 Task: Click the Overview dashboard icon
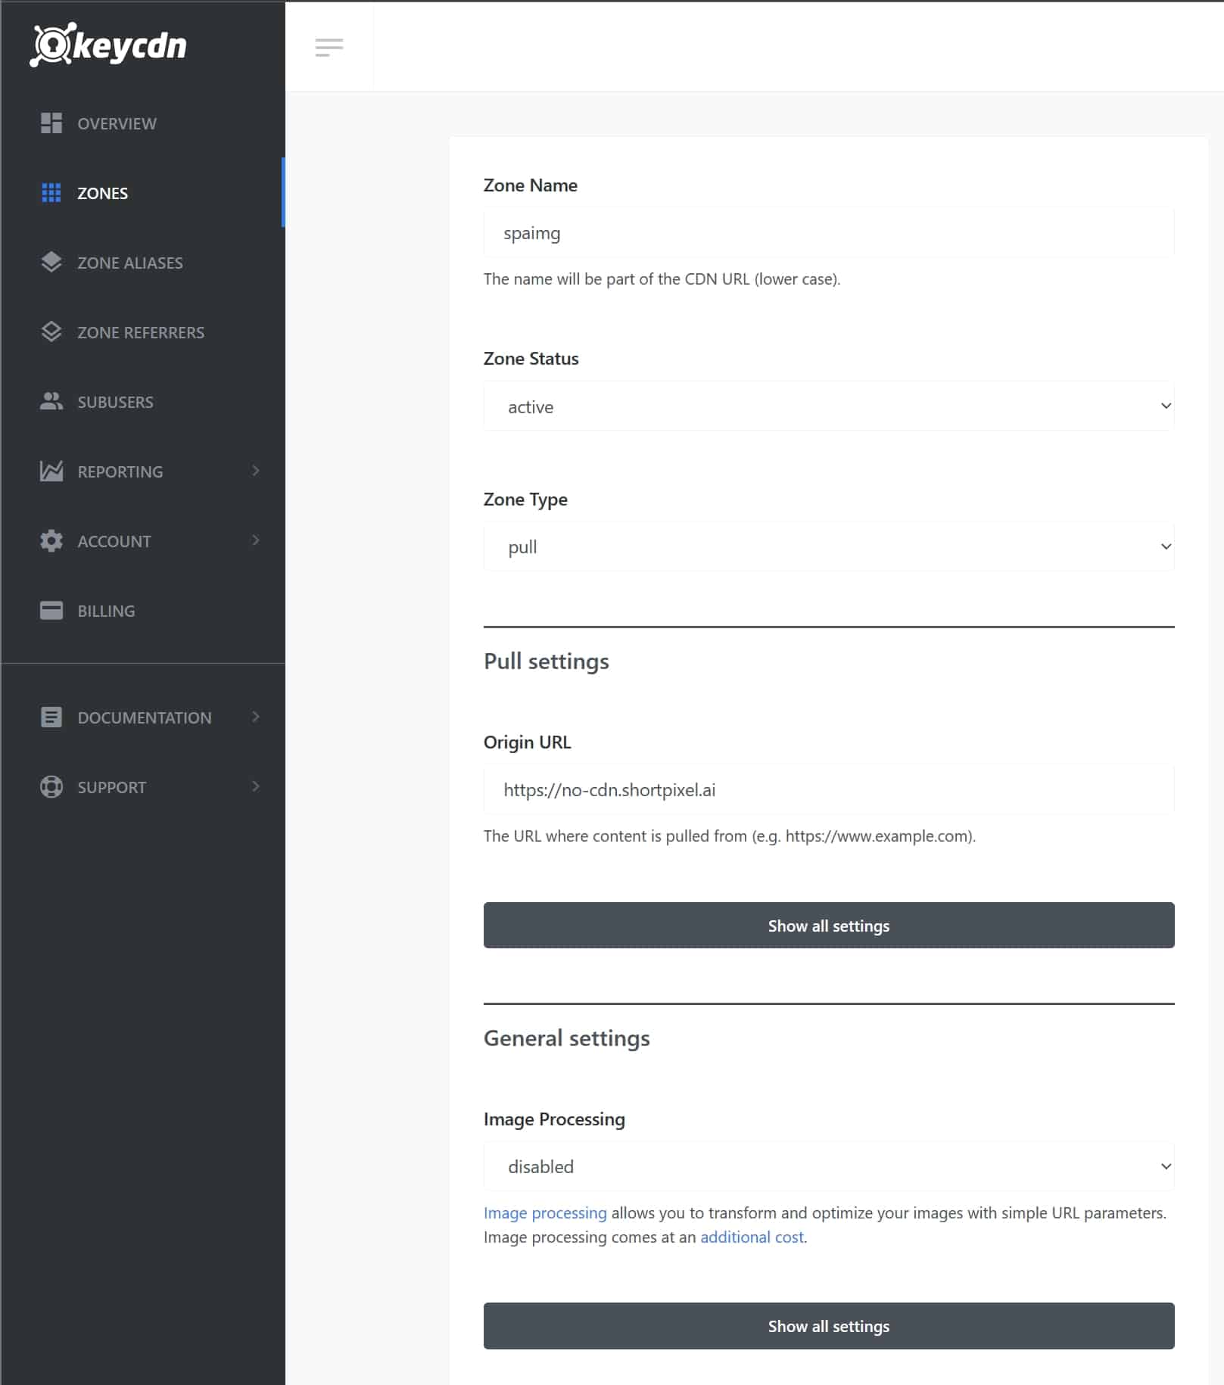point(51,123)
